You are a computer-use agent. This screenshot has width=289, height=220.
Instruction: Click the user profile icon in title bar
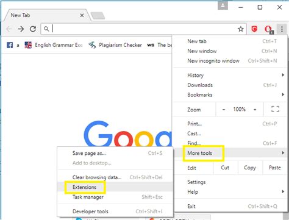(x=223, y=5)
